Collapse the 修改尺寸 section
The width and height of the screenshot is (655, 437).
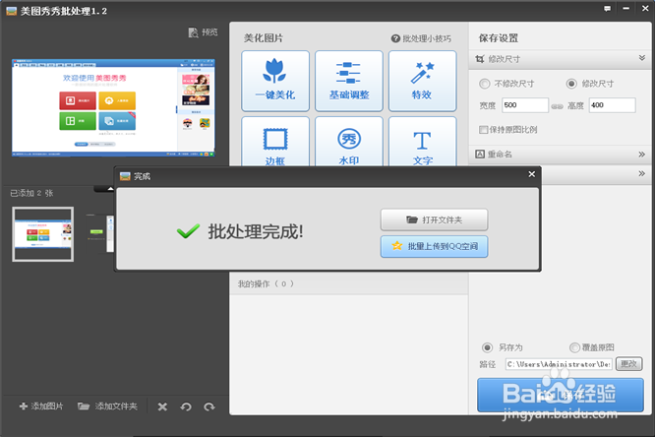tap(642, 58)
